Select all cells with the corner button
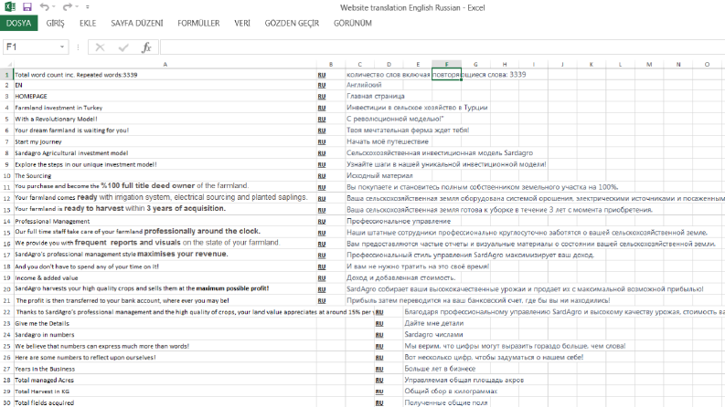Image resolution: width=725 pixels, height=407 pixels. tap(7, 64)
